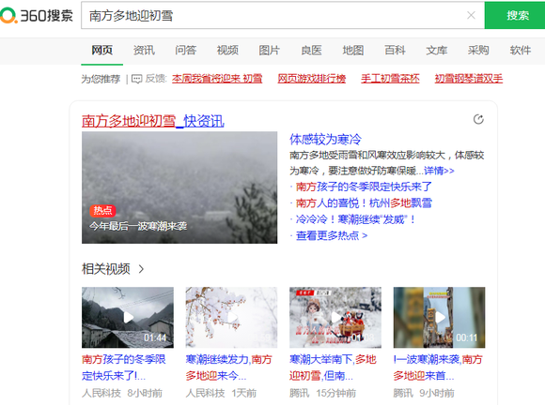Play the 01:44 snowy village video
This screenshot has height=405, width=545.
pyautogui.click(x=128, y=317)
